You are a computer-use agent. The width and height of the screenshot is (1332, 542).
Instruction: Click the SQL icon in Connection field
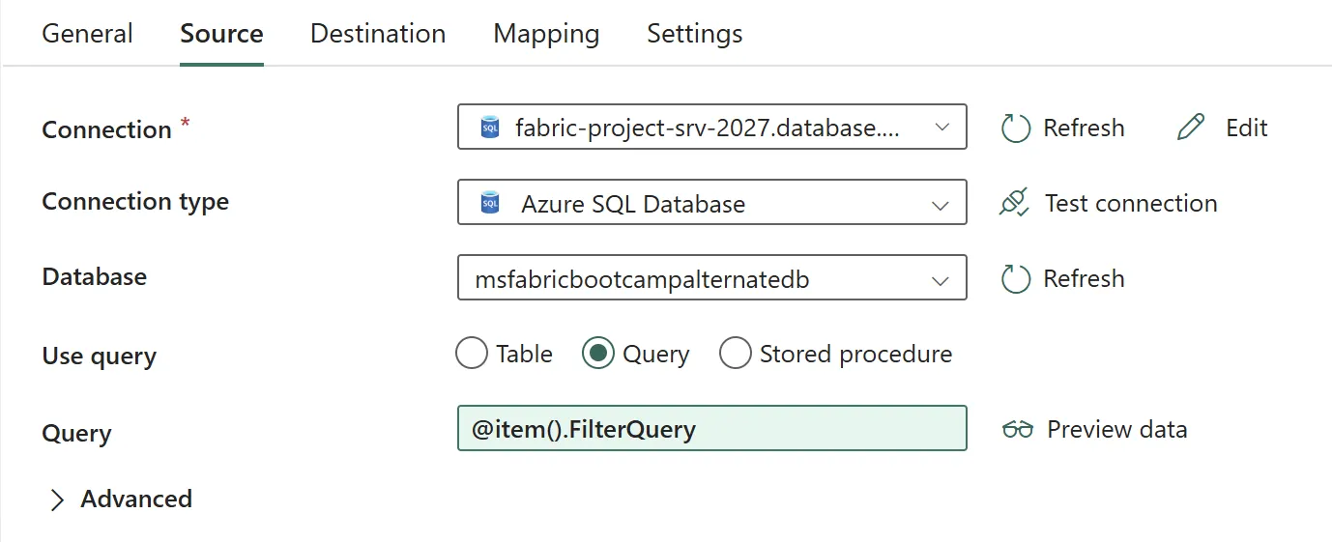pos(490,127)
